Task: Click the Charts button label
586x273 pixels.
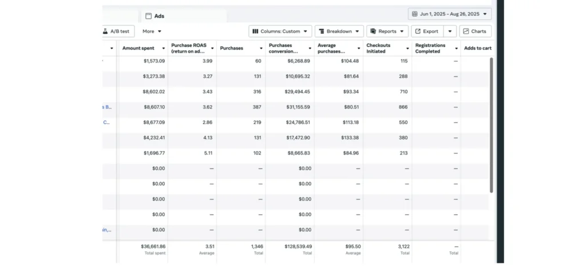Action: (x=478, y=31)
